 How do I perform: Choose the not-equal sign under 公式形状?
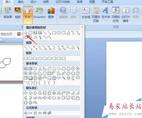49,113
